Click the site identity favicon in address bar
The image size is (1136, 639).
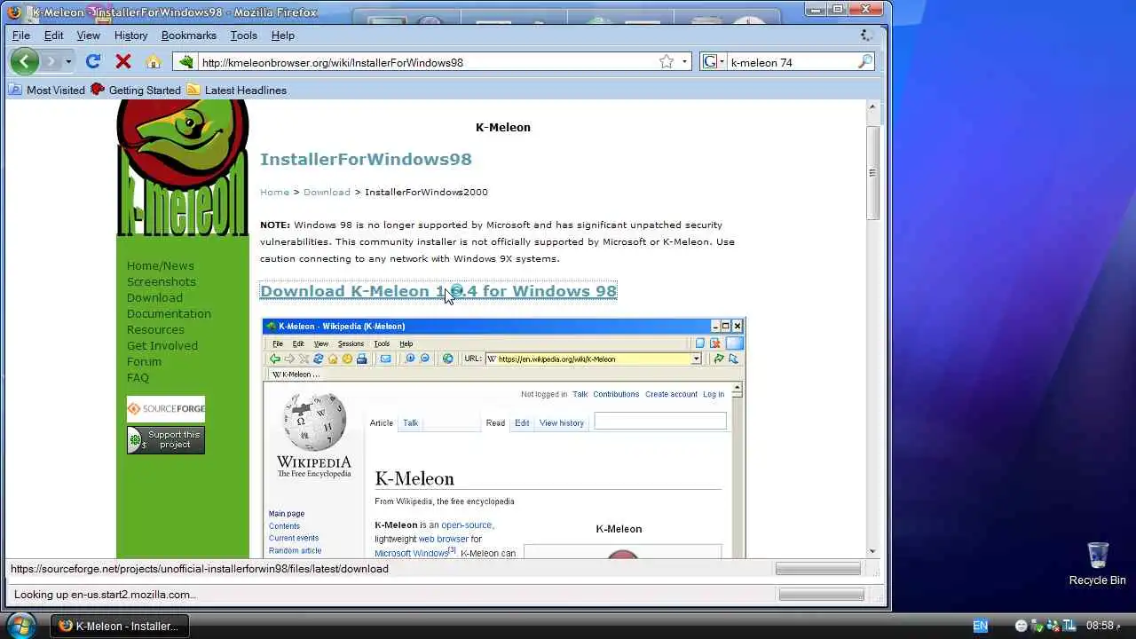[x=185, y=62]
